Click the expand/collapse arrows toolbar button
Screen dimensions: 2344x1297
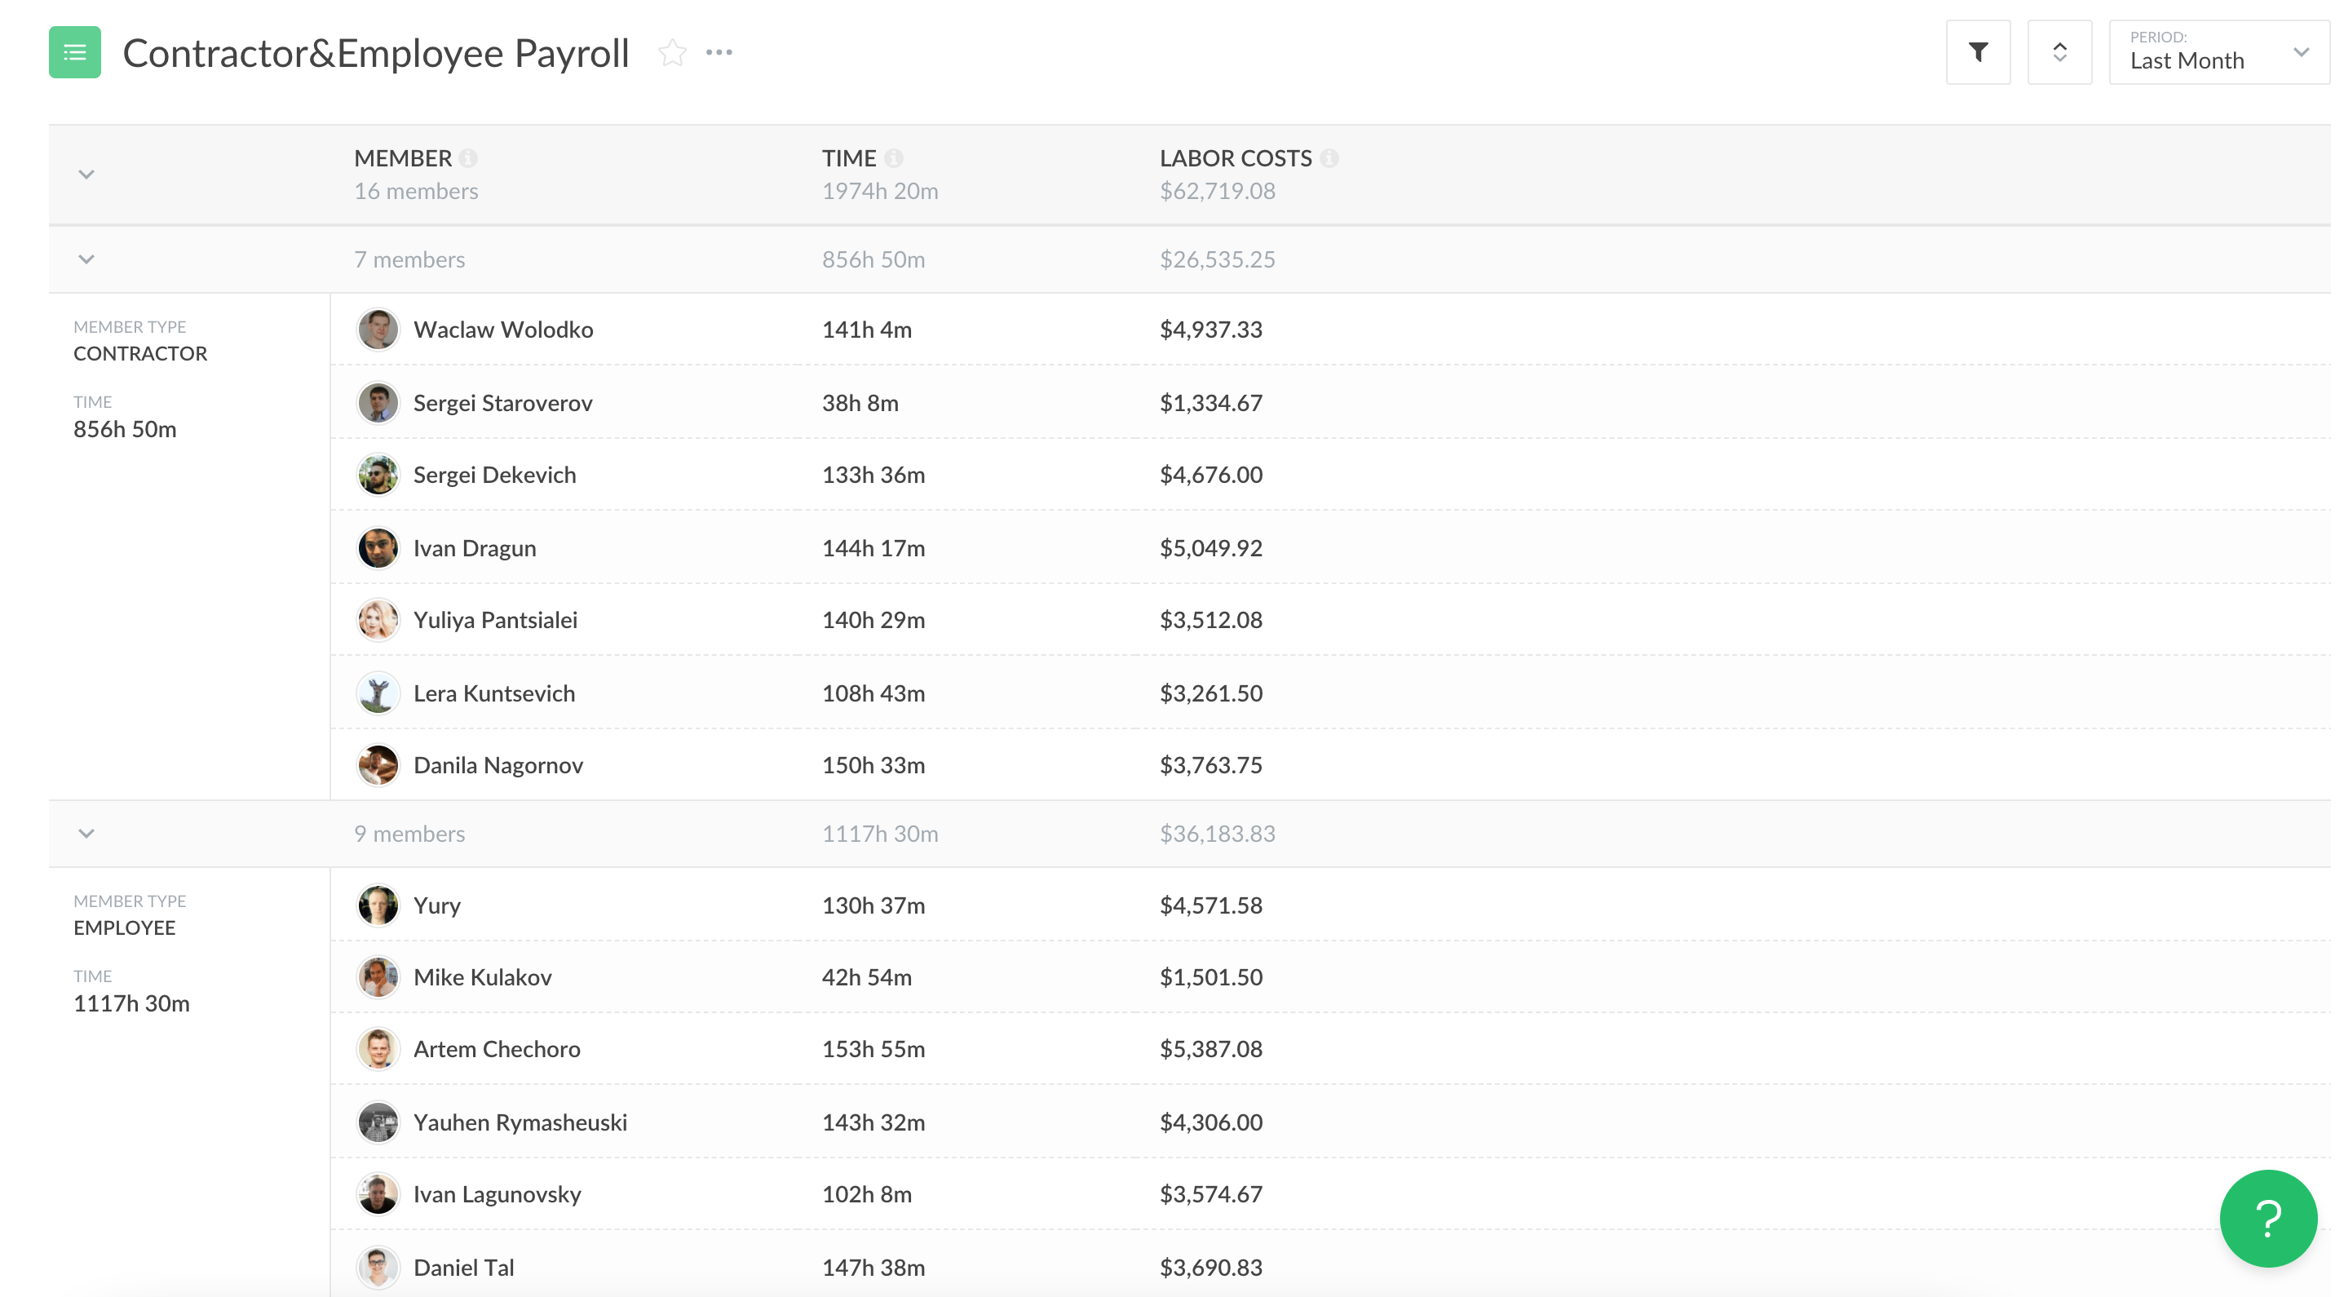point(2059,53)
